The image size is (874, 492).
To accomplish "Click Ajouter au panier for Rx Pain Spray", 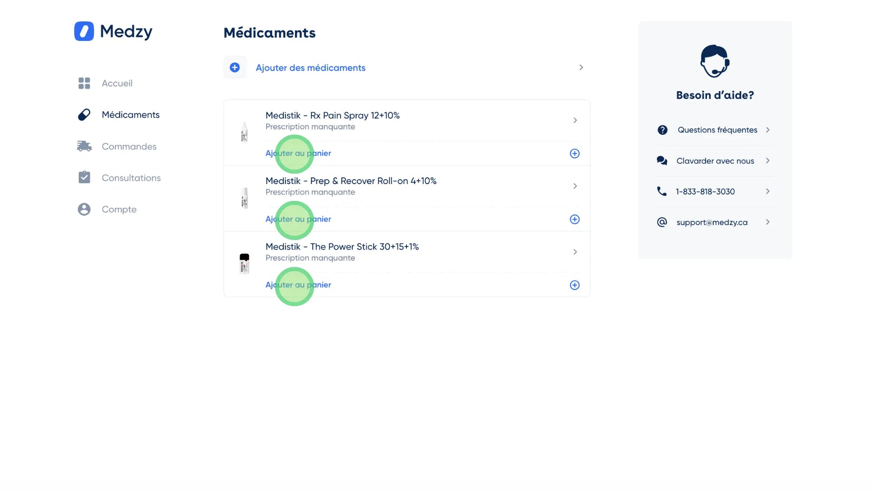I will click(298, 154).
